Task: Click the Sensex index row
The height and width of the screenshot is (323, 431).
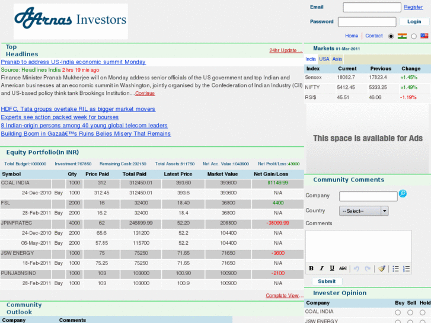Action: point(367,78)
